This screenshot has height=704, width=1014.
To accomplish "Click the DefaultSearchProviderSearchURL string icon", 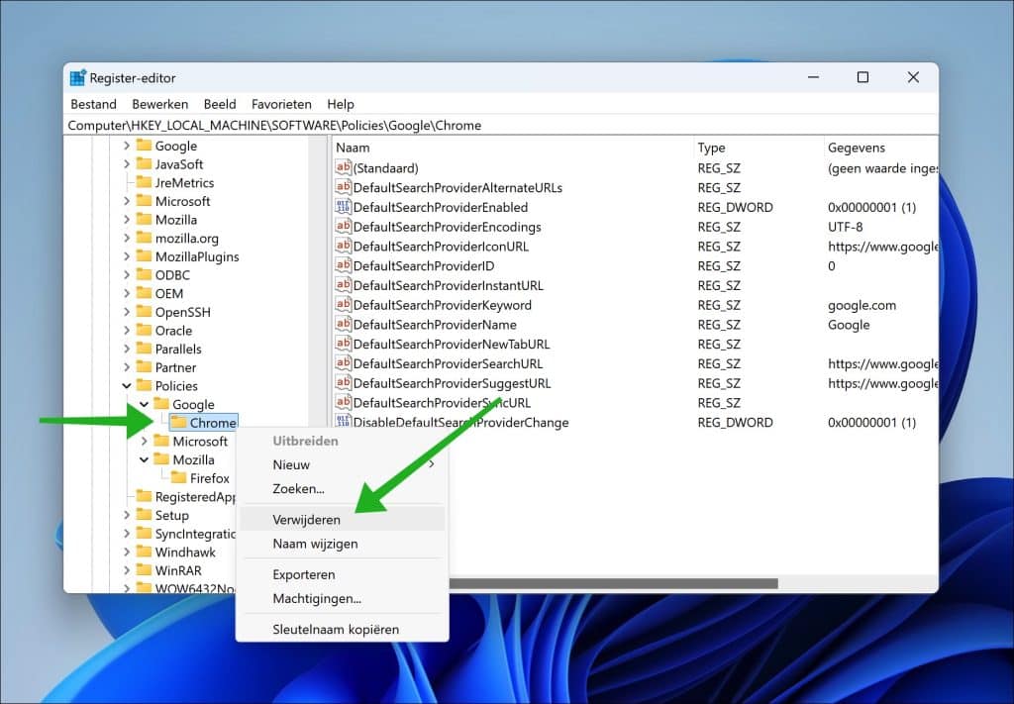I will click(x=343, y=362).
